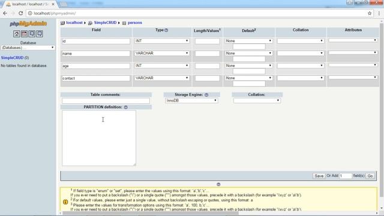Switch to the localhost phpMyAdmin browser tab
Screen dimensions: 384x216
pos(29,4)
